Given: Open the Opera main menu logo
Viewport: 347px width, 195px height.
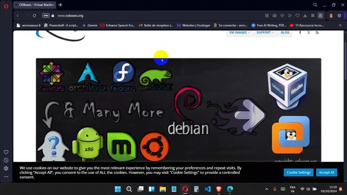Looking at the screenshot, I should click(6, 6).
